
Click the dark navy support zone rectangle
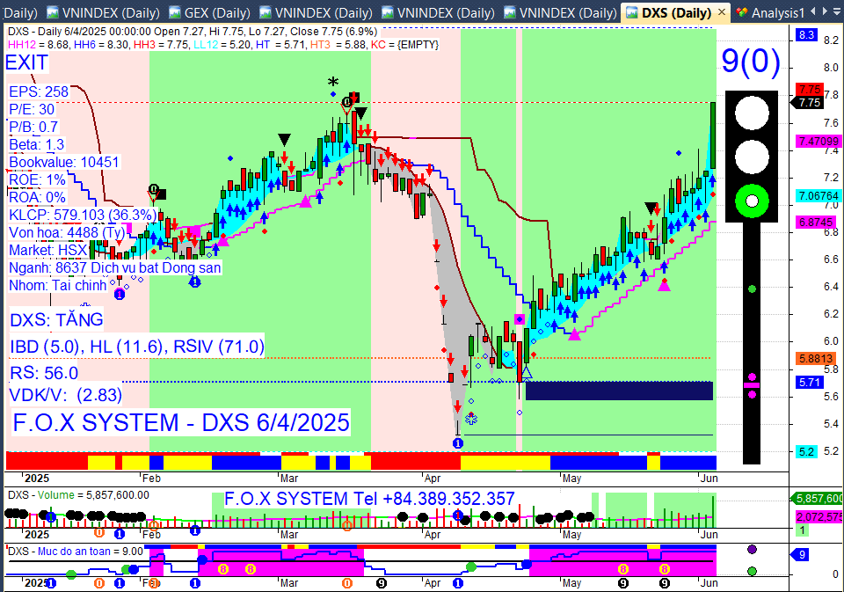click(x=619, y=391)
